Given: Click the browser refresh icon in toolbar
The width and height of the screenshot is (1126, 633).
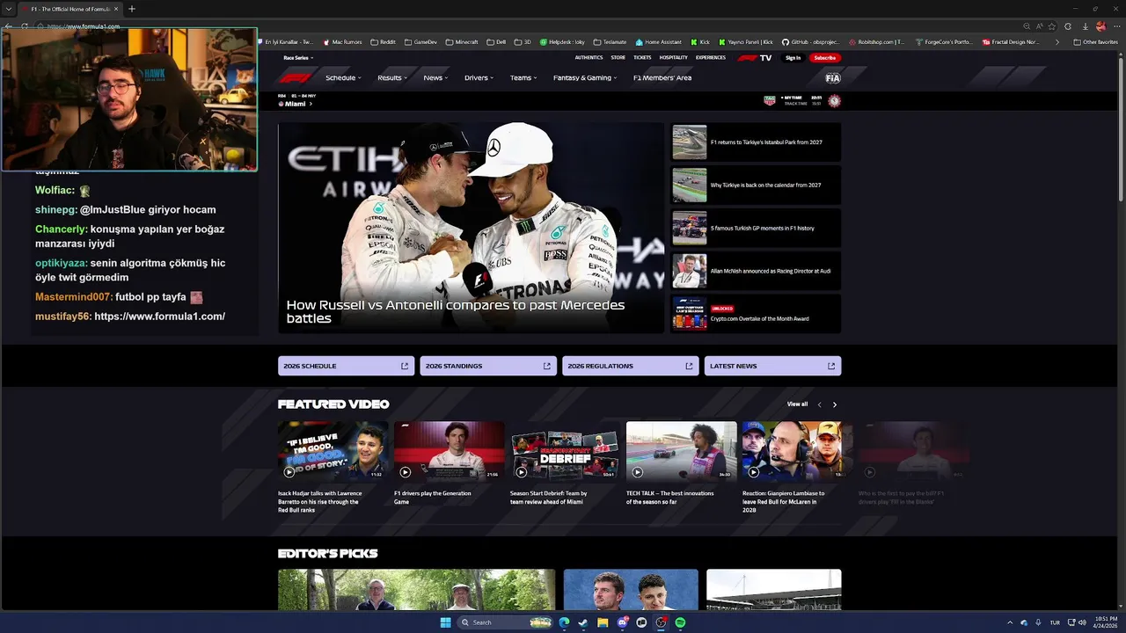Looking at the screenshot, I should tap(24, 26).
